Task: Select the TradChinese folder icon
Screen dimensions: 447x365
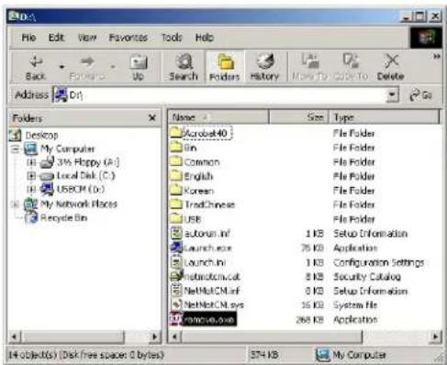Action: [176, 205]
